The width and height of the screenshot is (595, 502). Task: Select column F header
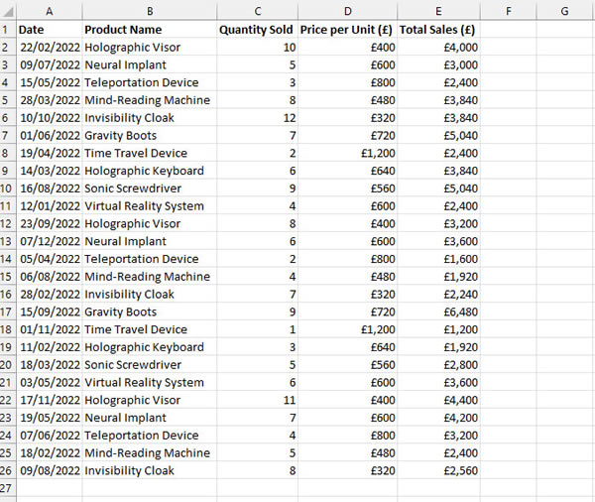coord(509,11)
